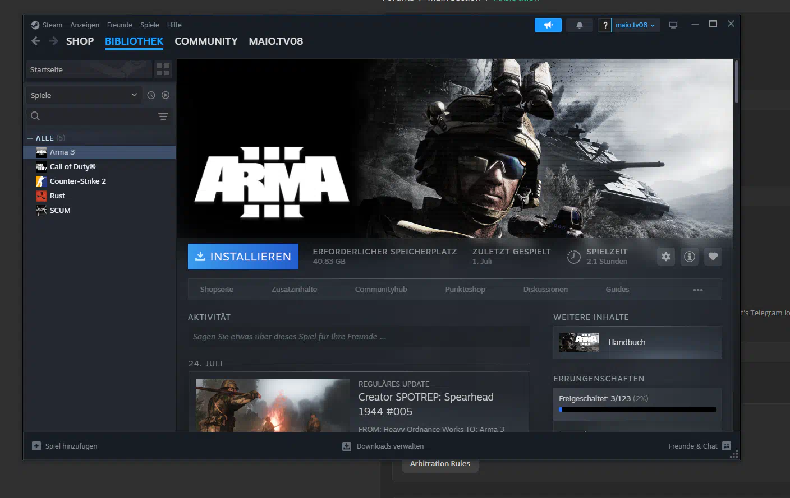The height and width of the screenshot is (498, 790).
Task: Select Counter-Strike 2 game icon
Action: (x=42, y=181)
